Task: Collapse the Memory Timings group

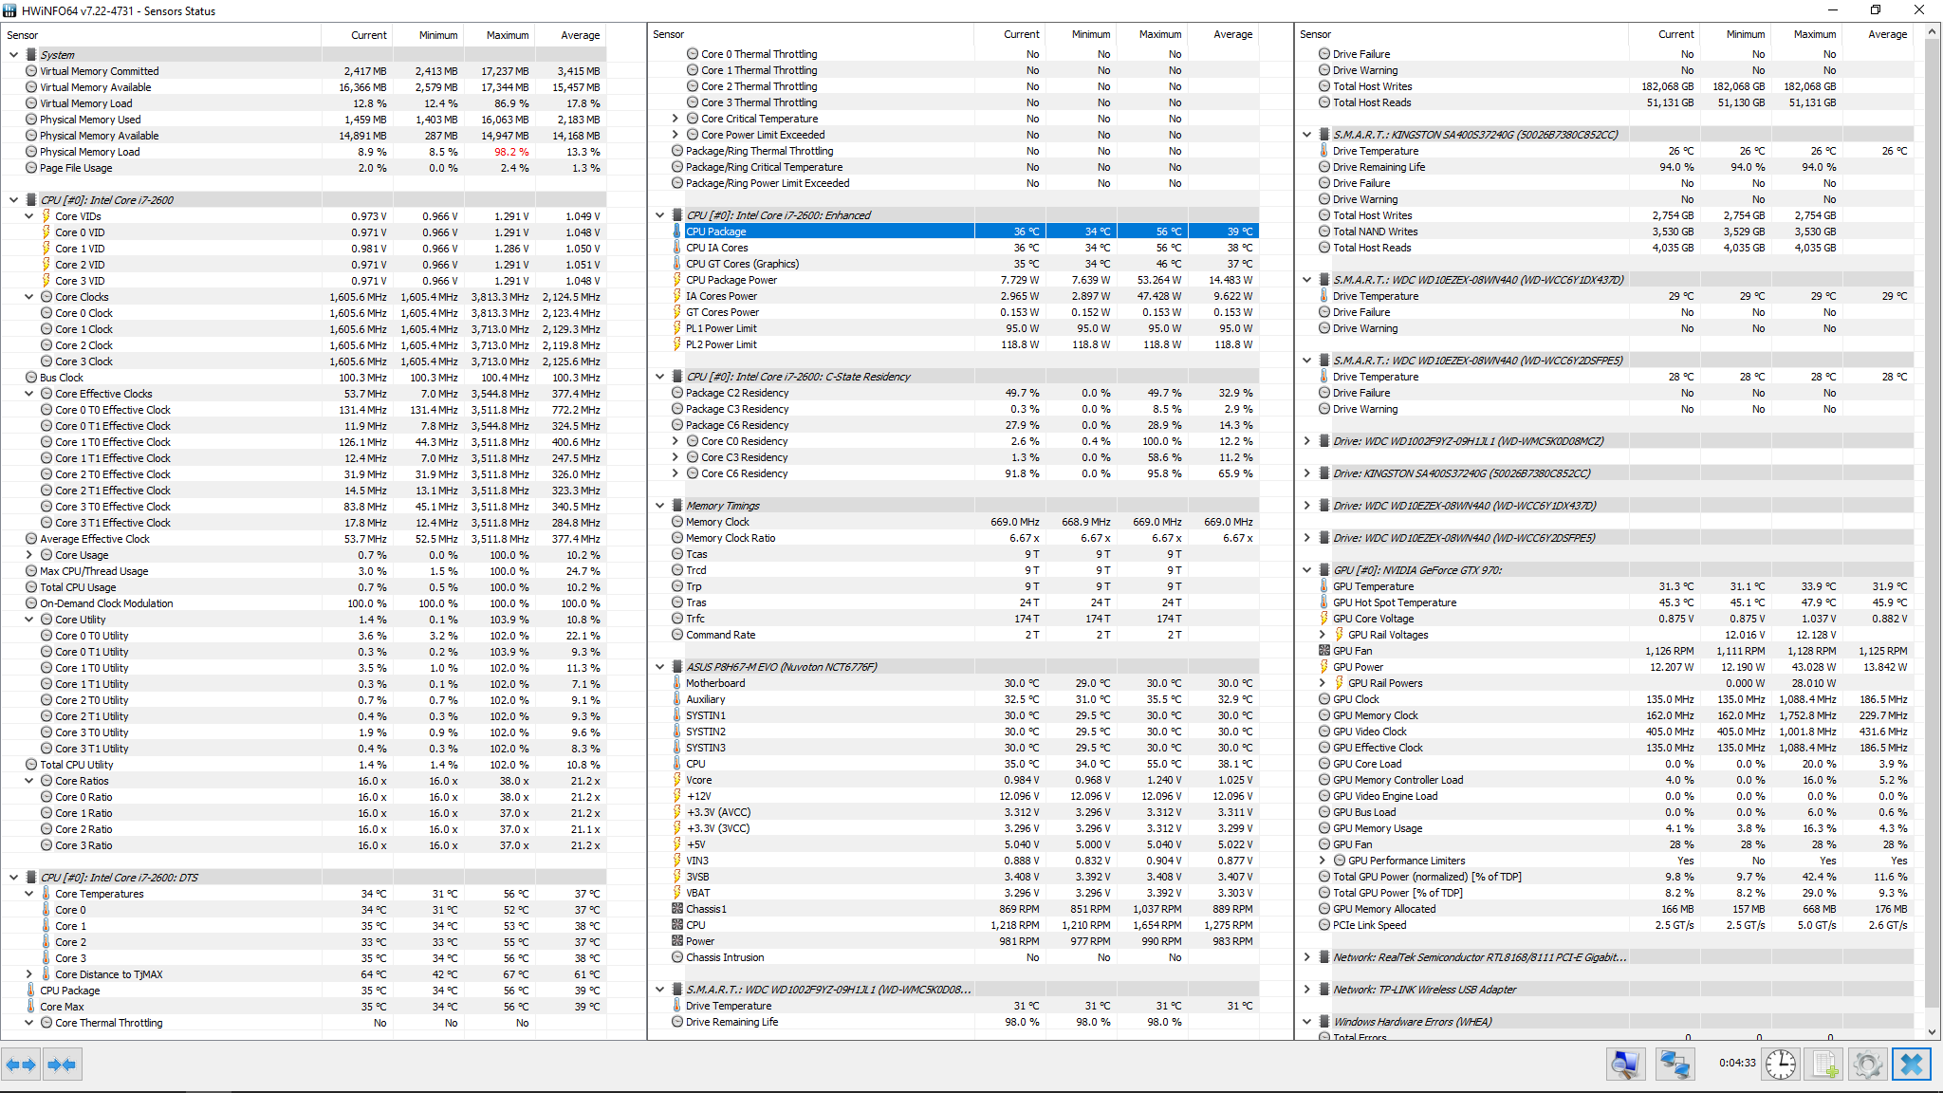Action: 659,506
